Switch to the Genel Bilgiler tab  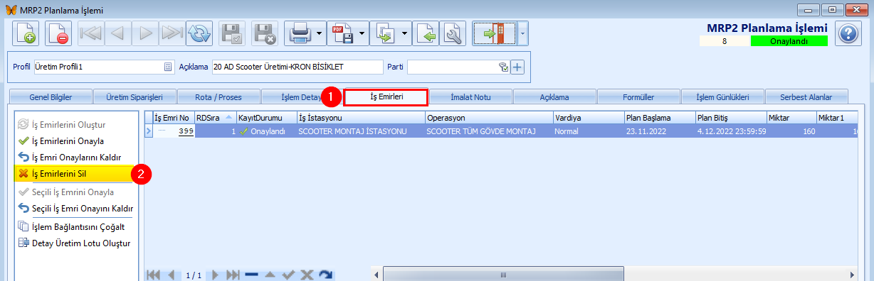click(x=51, y=97)
